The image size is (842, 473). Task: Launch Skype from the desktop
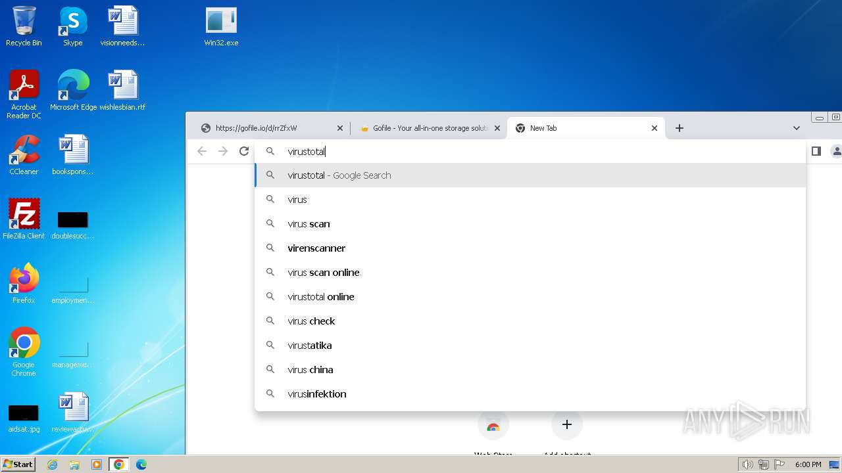pyautogui.click(x=72, y=27)
